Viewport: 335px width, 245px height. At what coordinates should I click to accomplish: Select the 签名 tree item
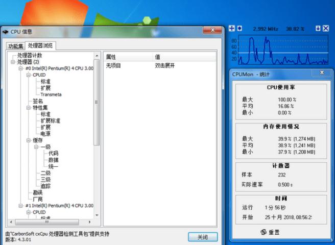click(x=38, y=101)
